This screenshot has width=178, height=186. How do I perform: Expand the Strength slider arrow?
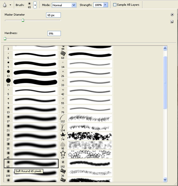[x=105, y=5]
